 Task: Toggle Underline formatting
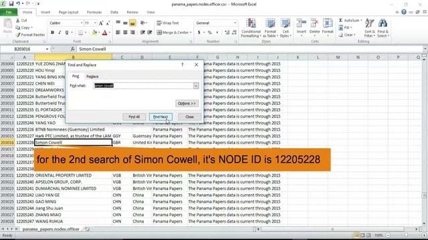(67, 33)
